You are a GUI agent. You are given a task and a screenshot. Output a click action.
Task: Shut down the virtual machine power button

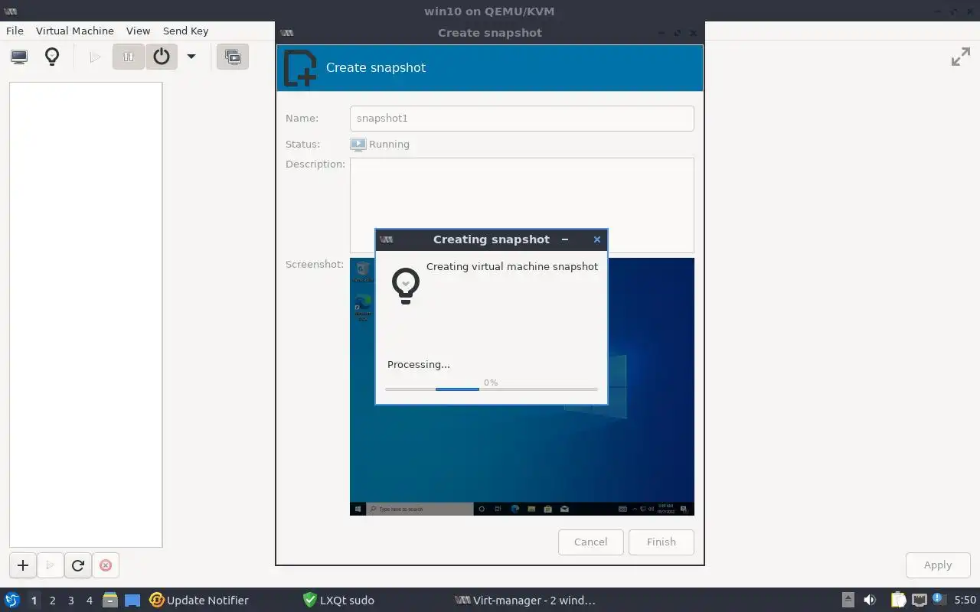162,57
